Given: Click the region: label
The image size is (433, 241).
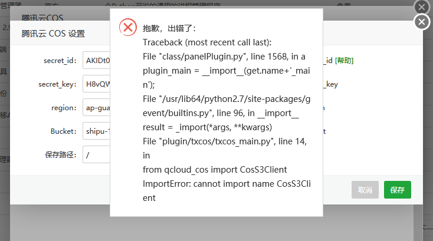Looking at the screenshot, I should coord(64,108).
